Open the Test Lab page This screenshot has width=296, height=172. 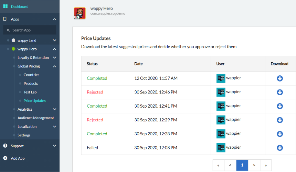pyautogui.click(x=30, y=92)
